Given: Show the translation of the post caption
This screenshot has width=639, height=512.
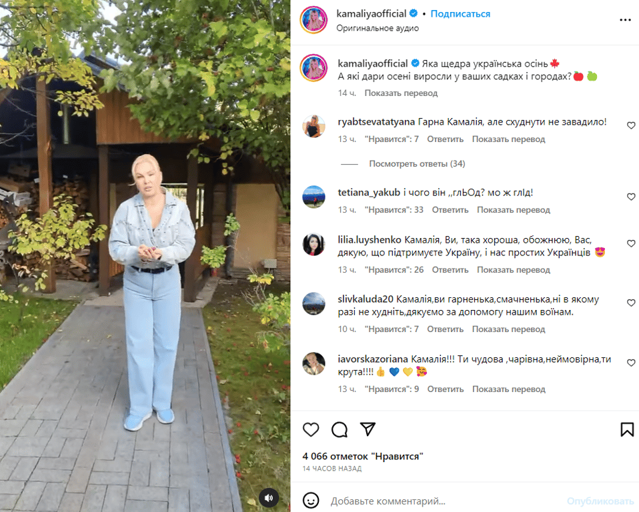Looking at the screenshot, I should [401, 93].
